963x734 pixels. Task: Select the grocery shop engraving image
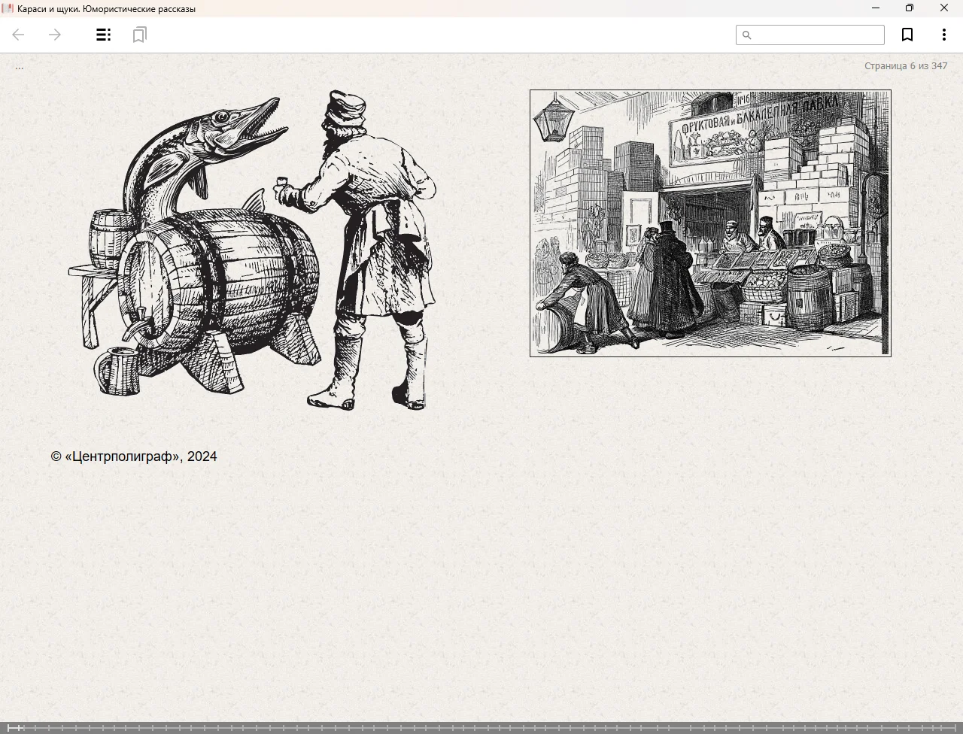pos(710,223)
